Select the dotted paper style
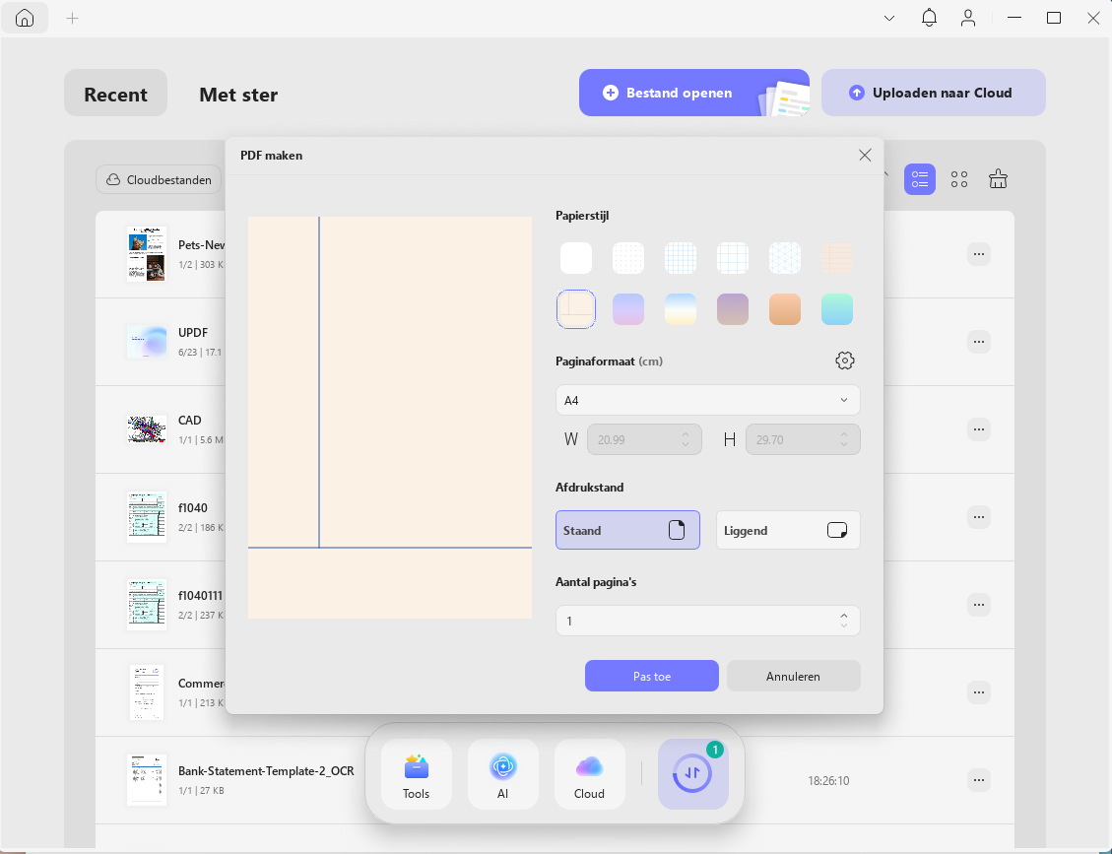Image resolution: width=1112 pixels, height=854 pixels. [628, 257]
